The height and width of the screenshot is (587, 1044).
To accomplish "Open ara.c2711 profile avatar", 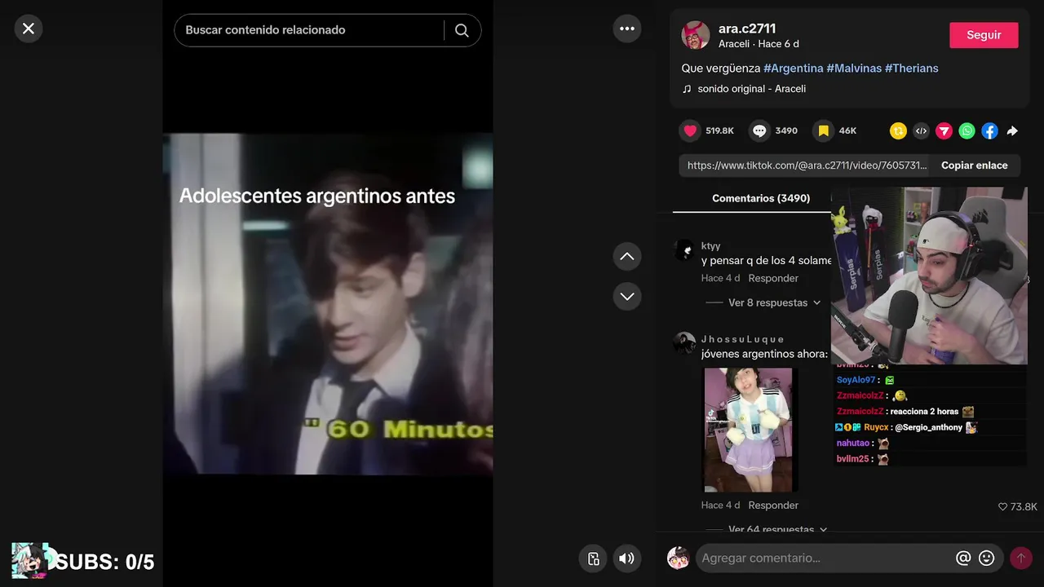I will 696,35.
